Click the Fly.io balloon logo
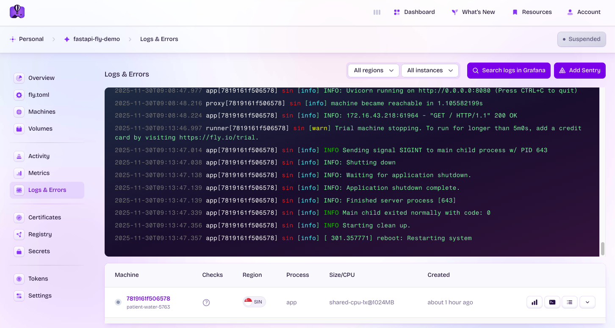Viewport: 615px width, 328px height. 17,11
